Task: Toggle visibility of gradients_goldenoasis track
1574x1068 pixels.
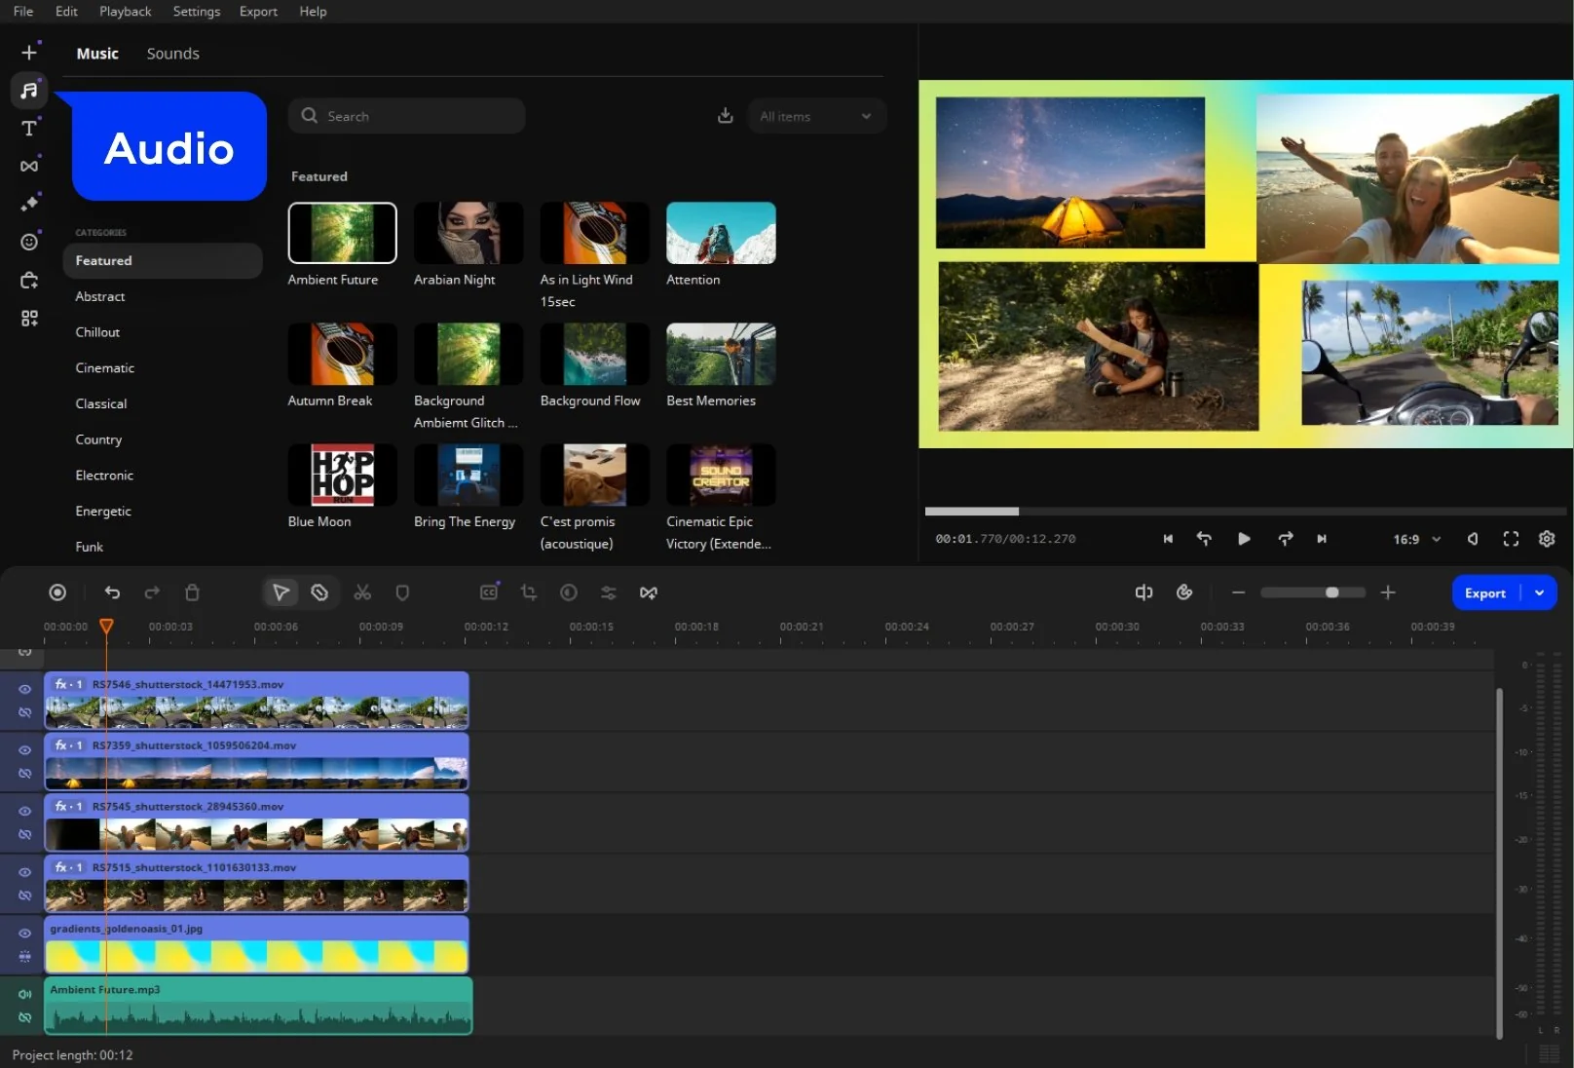Action: pyautogui.click(x=25, y=933)
